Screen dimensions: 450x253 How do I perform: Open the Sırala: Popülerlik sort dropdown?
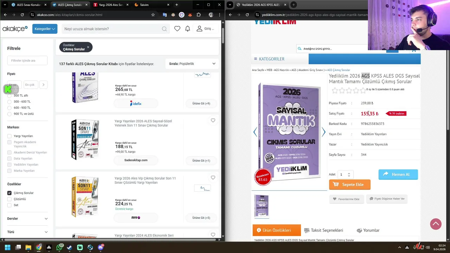pos(192,64)
